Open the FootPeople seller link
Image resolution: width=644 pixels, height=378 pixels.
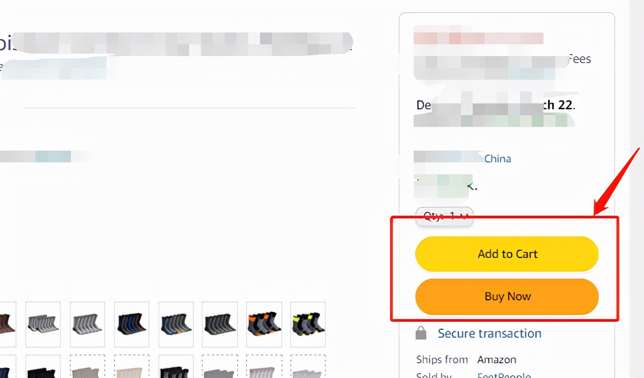click(x=504, y=375)
